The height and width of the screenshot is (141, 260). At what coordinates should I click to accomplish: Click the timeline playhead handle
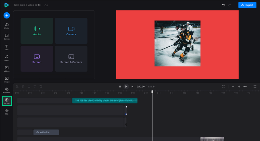pyautogui.click(x=152, y=92)
